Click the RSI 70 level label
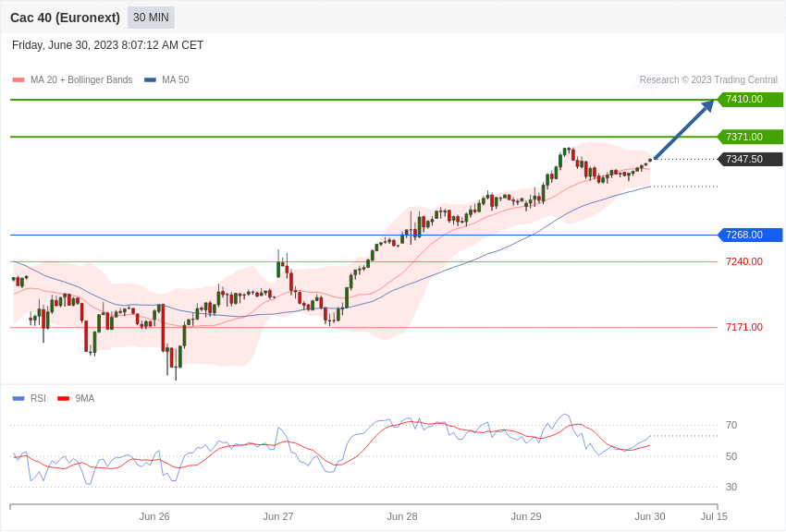Screen dimensions: 786x532 point(731,426)
